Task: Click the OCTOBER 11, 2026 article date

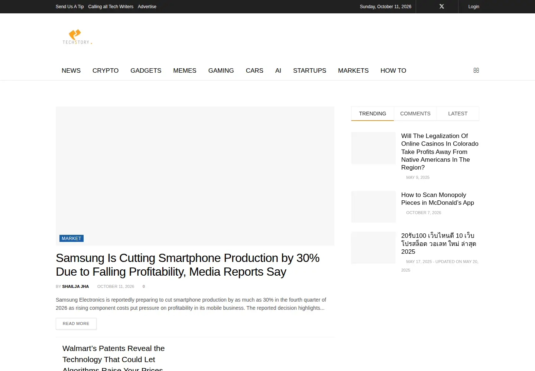Action: [116, 286]
